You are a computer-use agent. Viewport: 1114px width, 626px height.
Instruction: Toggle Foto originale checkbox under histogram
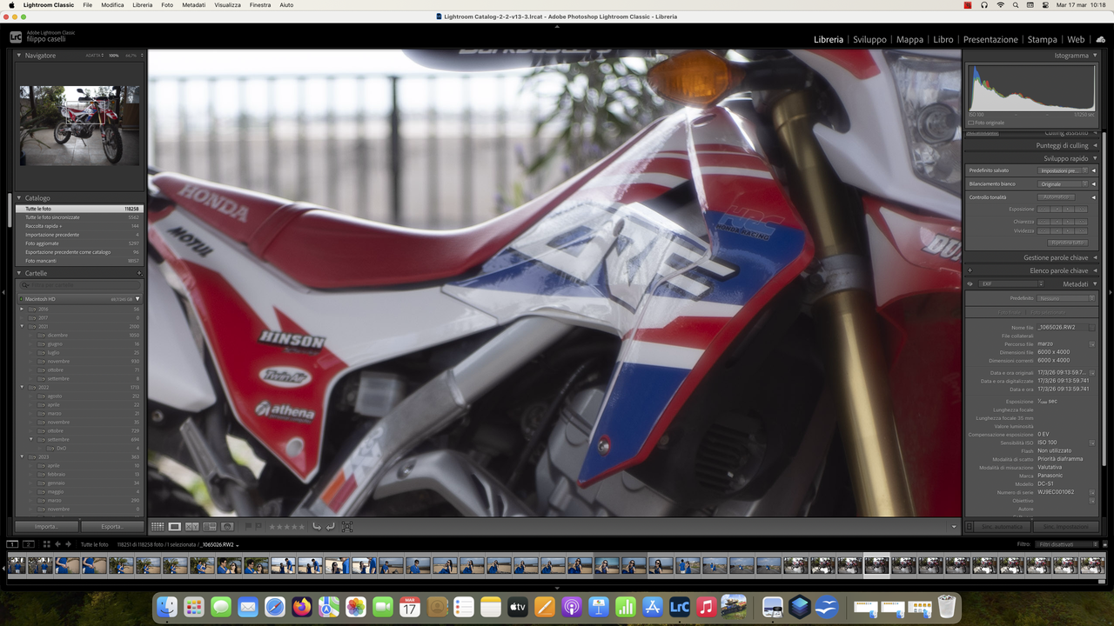point(971,123)
